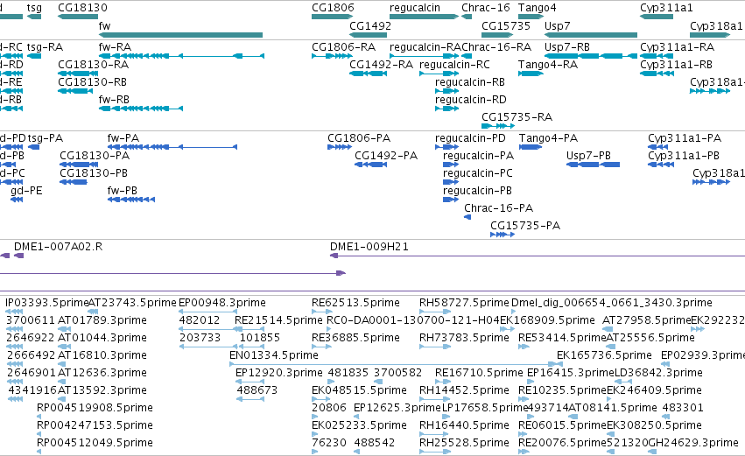Viewport: 745px width, 456px height.
Task: Select the Chrac-16-PA protein feature
Action: (467, 217)
